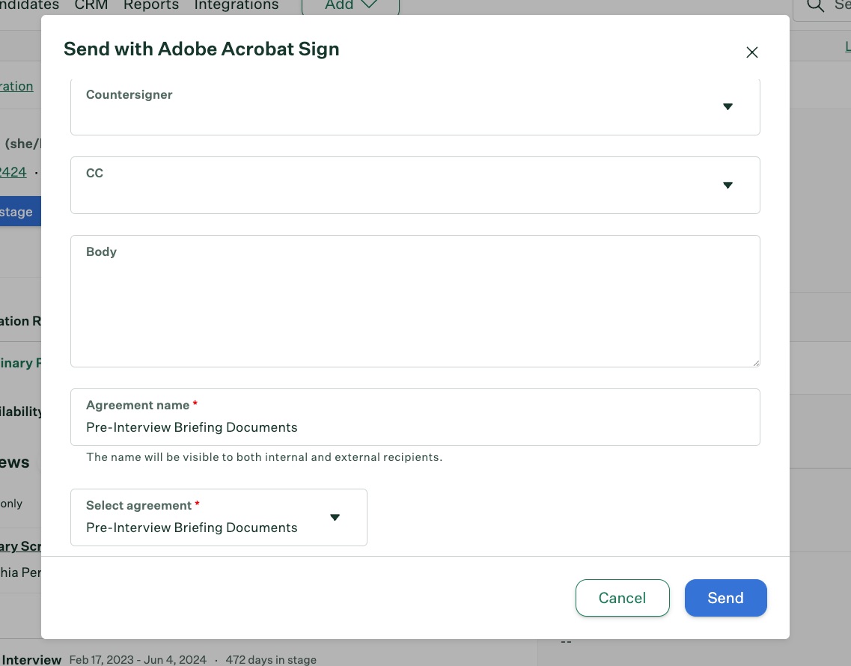Click the 'Feb 17, 2023 - Jun 4, 2024' text
Screen dimensions: 851x666
click(138, 659)
